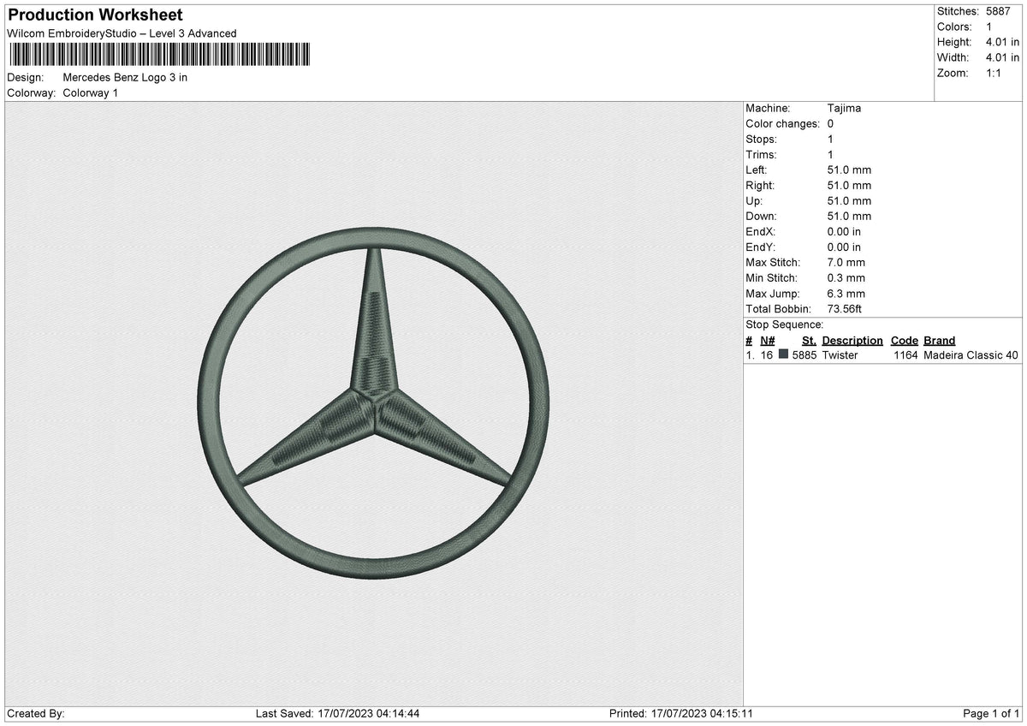Click the design name Mercedes Benz Logo 3 in

(125, 77)
